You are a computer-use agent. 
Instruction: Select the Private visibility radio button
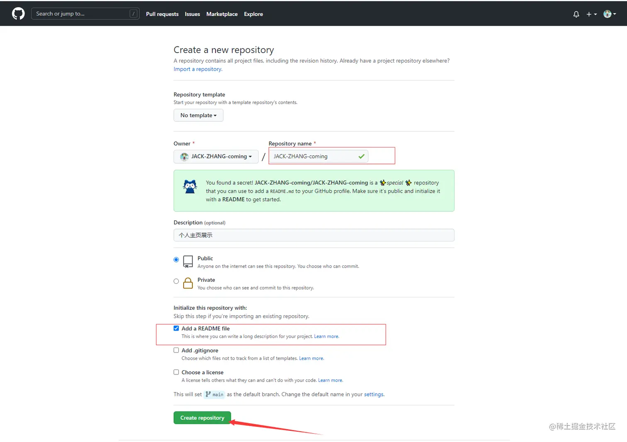[x=176, y=281]
